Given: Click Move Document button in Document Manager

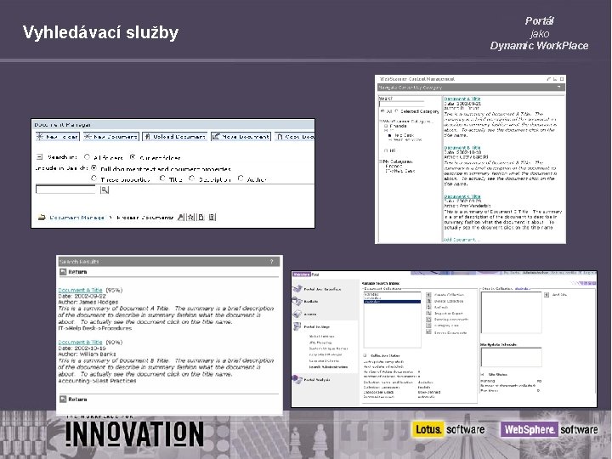Looking at the screenshot, I should [x=241, y=137].
